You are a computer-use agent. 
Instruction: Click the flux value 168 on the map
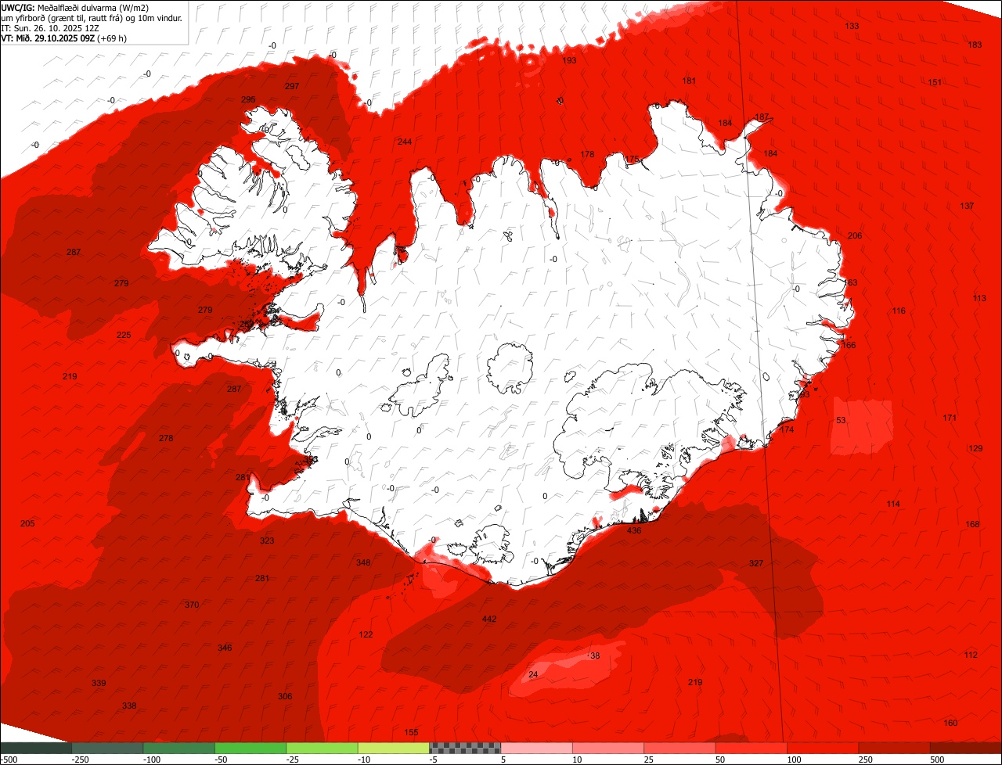tap(973, 525)
